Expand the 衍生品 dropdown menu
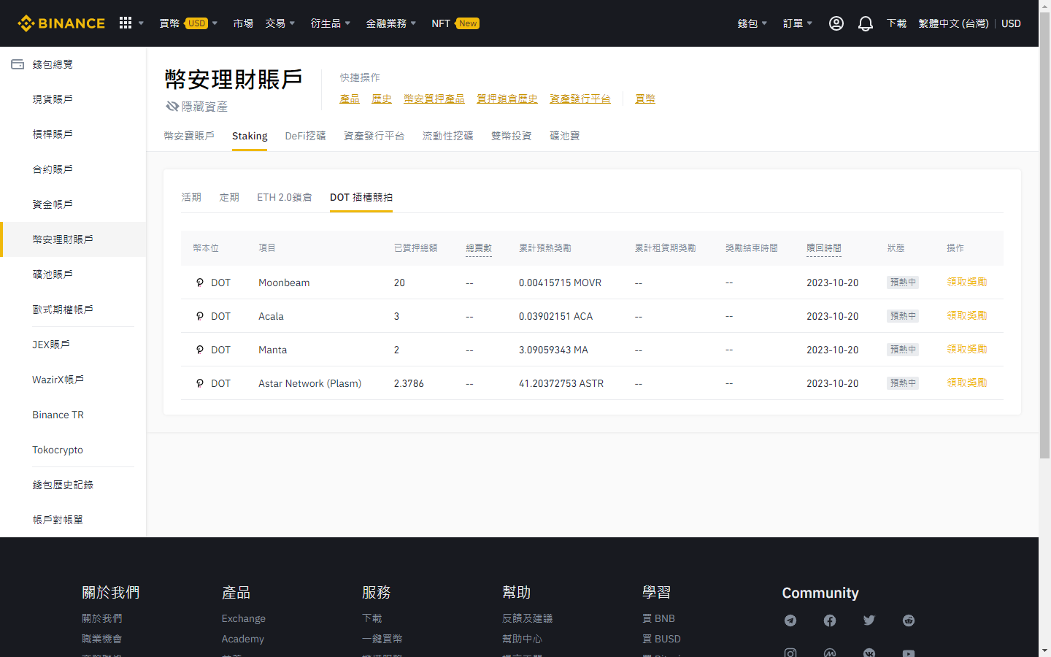1051x657 pixels. [x=331, y=23]
